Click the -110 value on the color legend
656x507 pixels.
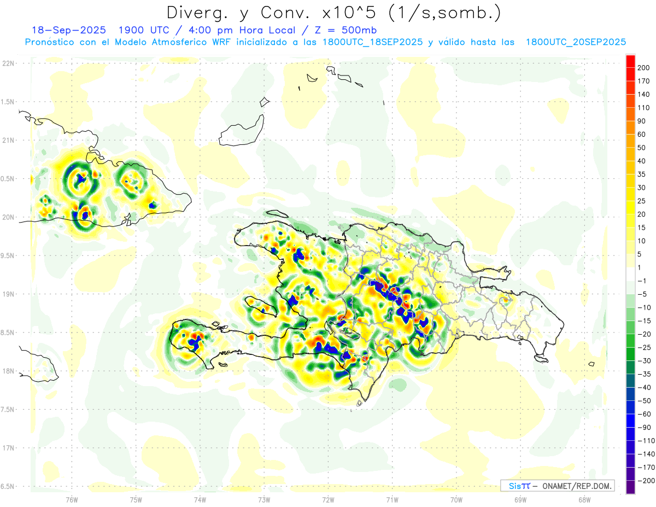click(643, 441)
